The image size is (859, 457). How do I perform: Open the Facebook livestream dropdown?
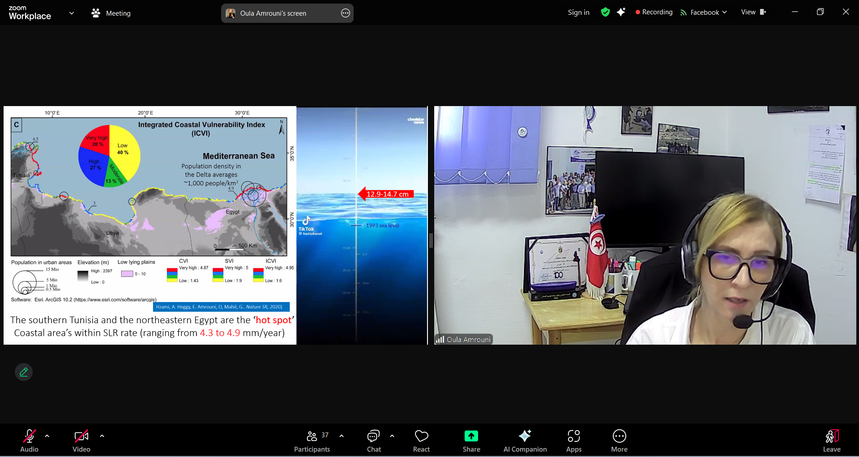tap(704, 13)
